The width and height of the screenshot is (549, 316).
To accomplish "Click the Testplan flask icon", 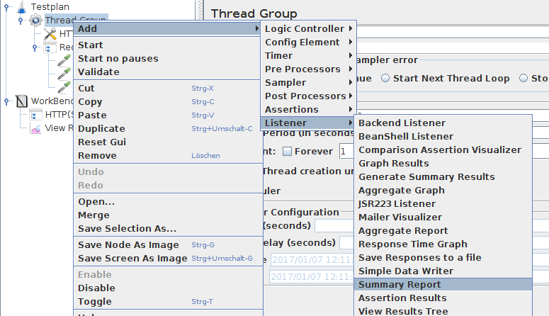I will click(x=21, y=6).
